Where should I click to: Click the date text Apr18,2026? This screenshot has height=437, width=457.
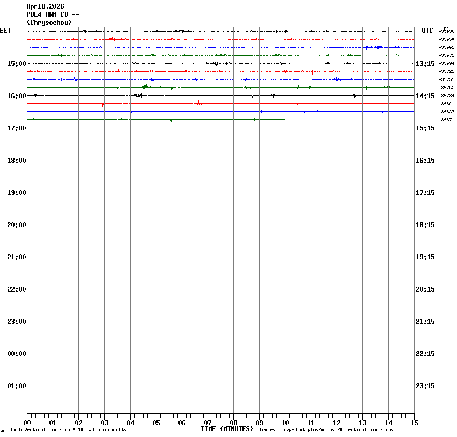click(x=45, y=6)
